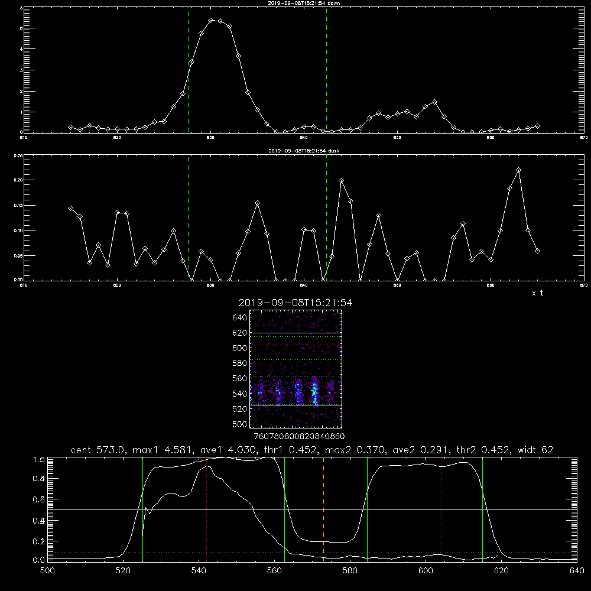Click the secondary peak near 854 in dawn plot

tap(434, 102)
